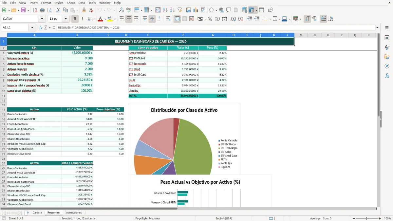393x221 pixels.
Task: Open the Underline style dropdown arrow
Action: 93,19
